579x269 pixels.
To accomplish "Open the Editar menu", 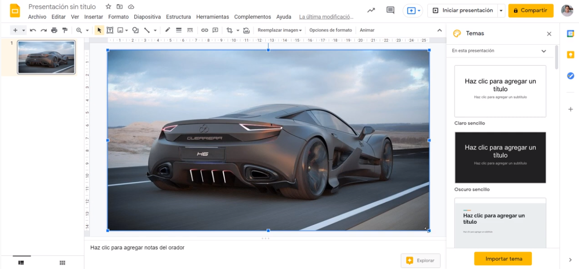I will click(x=59, y=17).
